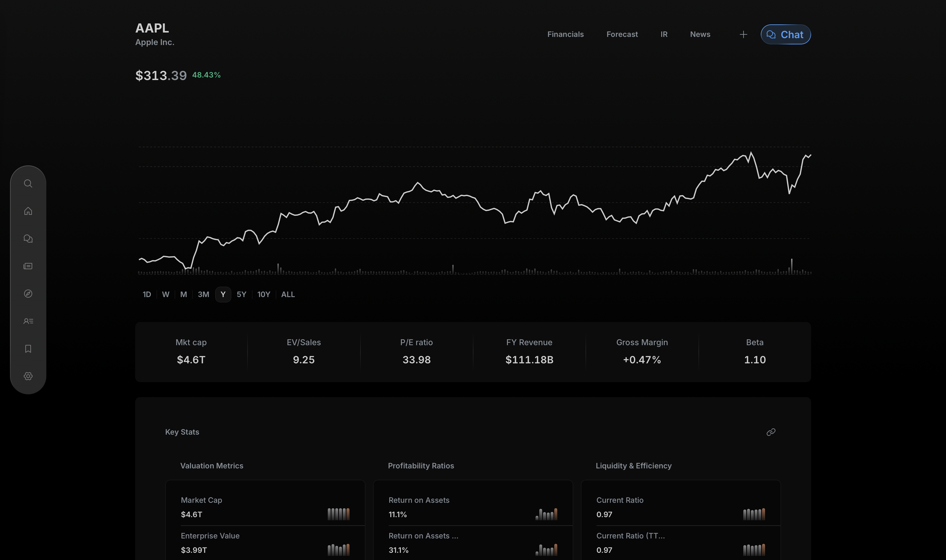Open the Chat button
This screenshot has height=560, width=946.
coord(786,34)
